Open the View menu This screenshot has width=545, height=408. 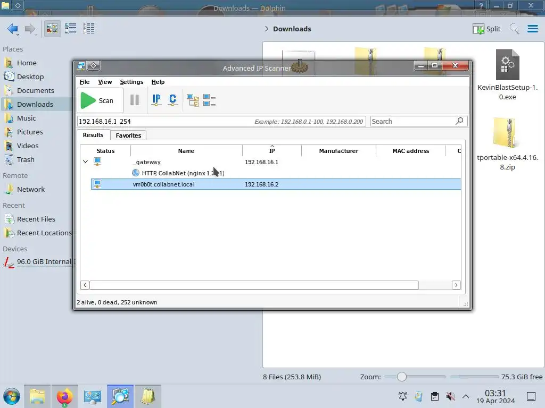pyautogui.click(x=105, y=82)
